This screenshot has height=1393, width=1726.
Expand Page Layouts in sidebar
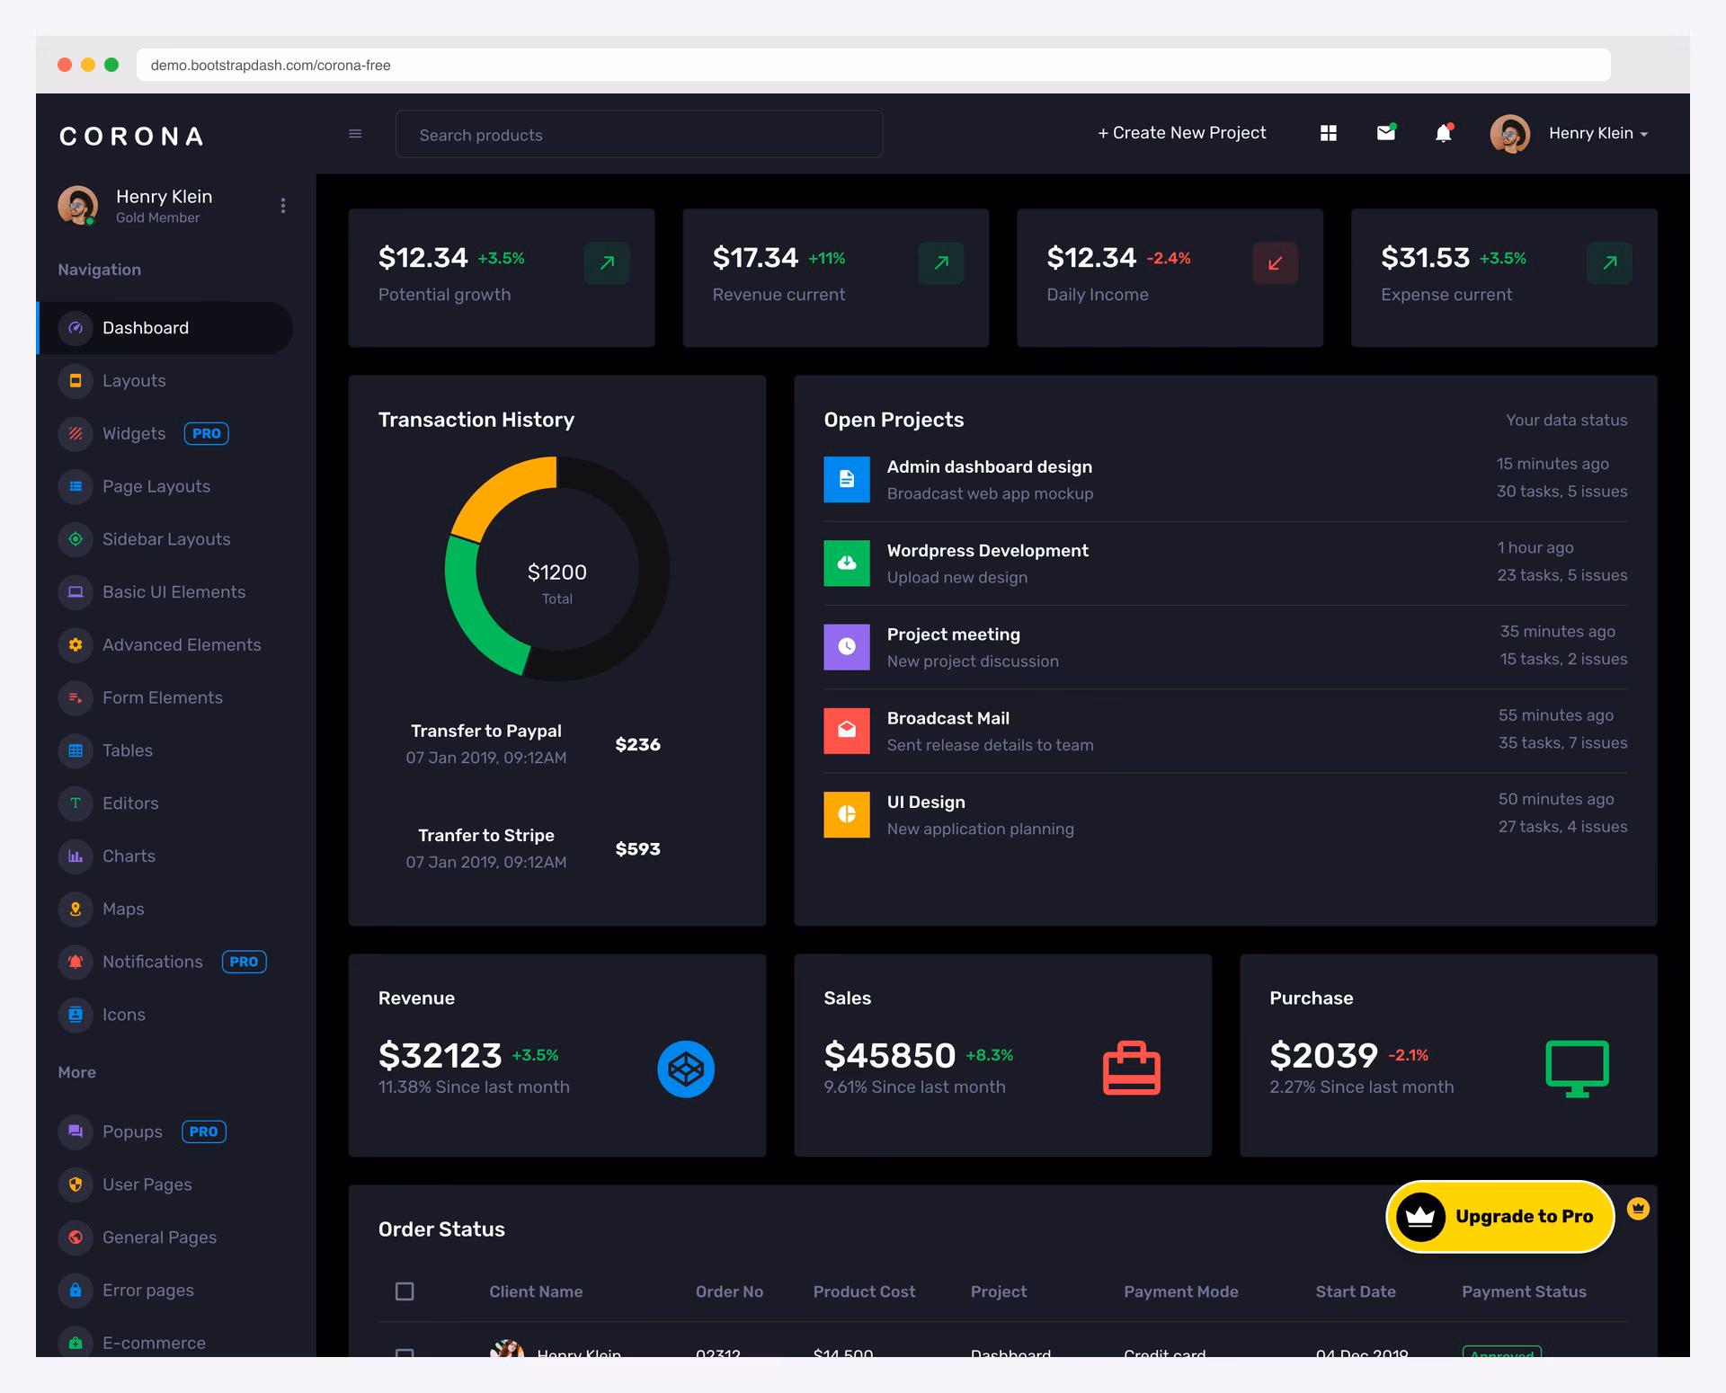[x=165, y=486]
